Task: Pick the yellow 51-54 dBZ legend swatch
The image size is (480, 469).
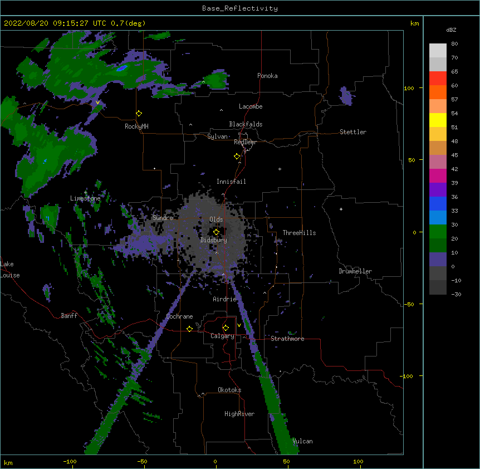Action: click(x=438, y=120)
